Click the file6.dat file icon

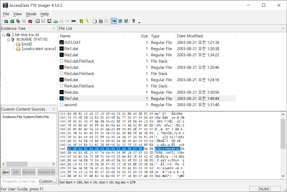pyautogui.click(x=62, y=92)
